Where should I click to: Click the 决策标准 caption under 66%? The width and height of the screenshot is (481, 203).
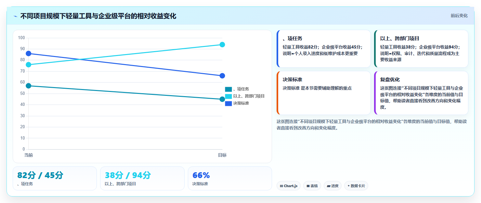200,184
